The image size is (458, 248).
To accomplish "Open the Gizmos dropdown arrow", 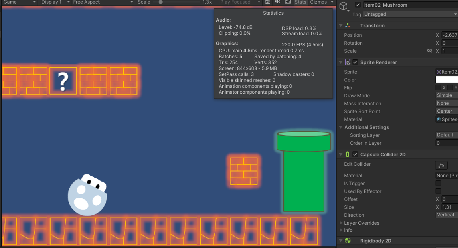I will point(332,2).
